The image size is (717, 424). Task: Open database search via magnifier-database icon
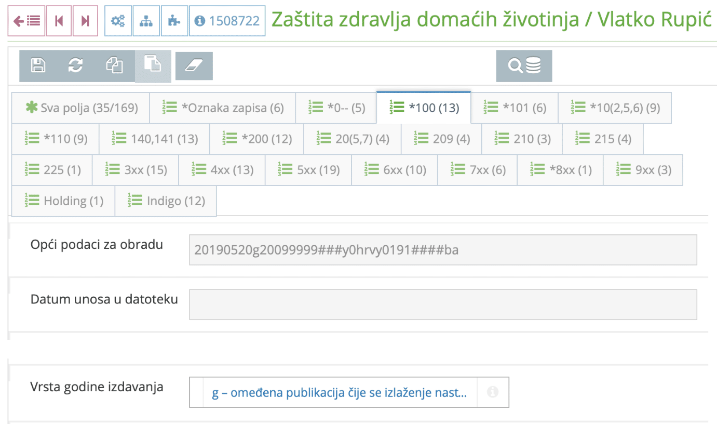pyautogui.click(x=523, y=65)
